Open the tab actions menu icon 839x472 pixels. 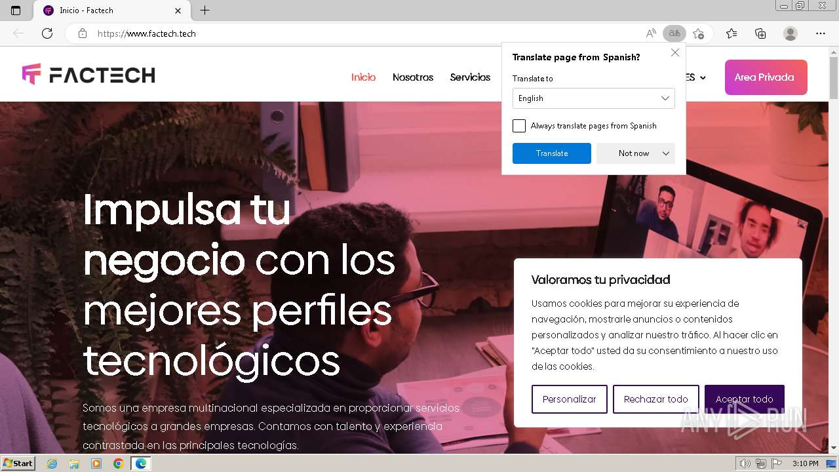point(16,10)
